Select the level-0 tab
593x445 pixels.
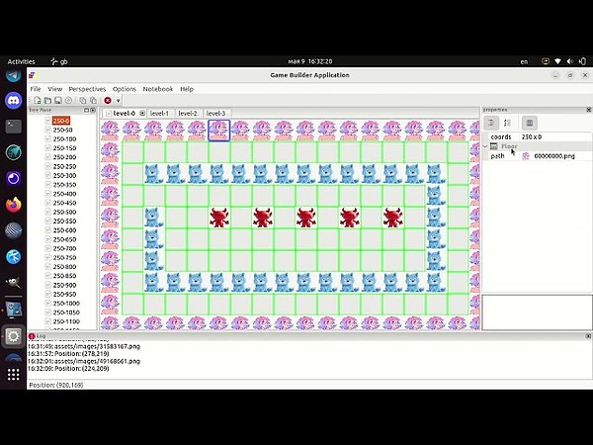(x=125, y=113)
